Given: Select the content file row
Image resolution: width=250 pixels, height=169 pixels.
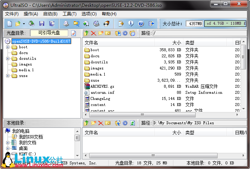Looking at the screenshot, I should pyautogui.click(x=162, y=105).
